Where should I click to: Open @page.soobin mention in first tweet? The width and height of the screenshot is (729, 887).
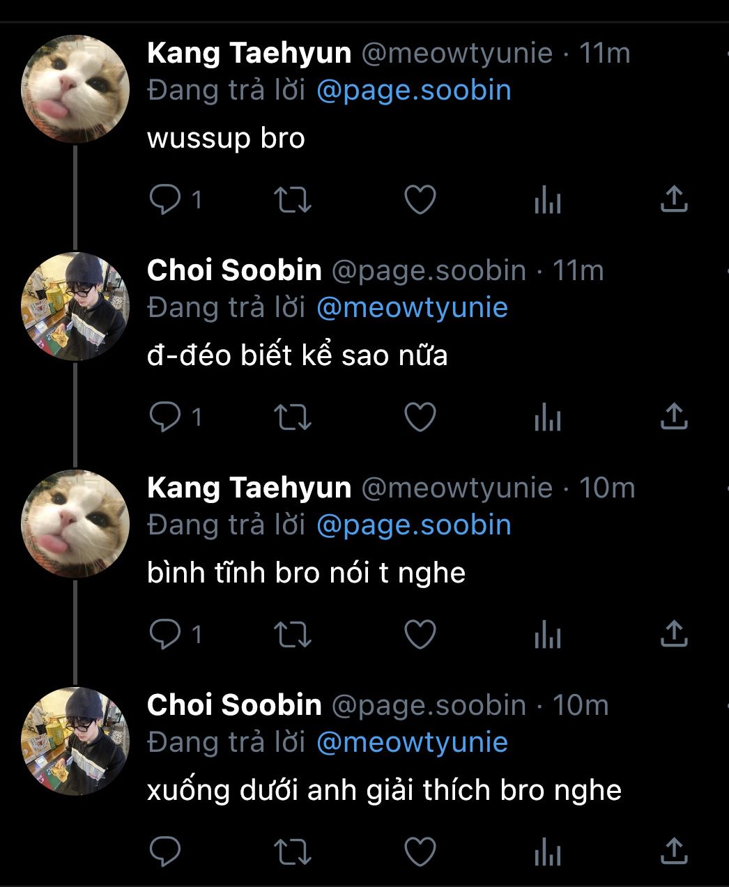point(413,91)
